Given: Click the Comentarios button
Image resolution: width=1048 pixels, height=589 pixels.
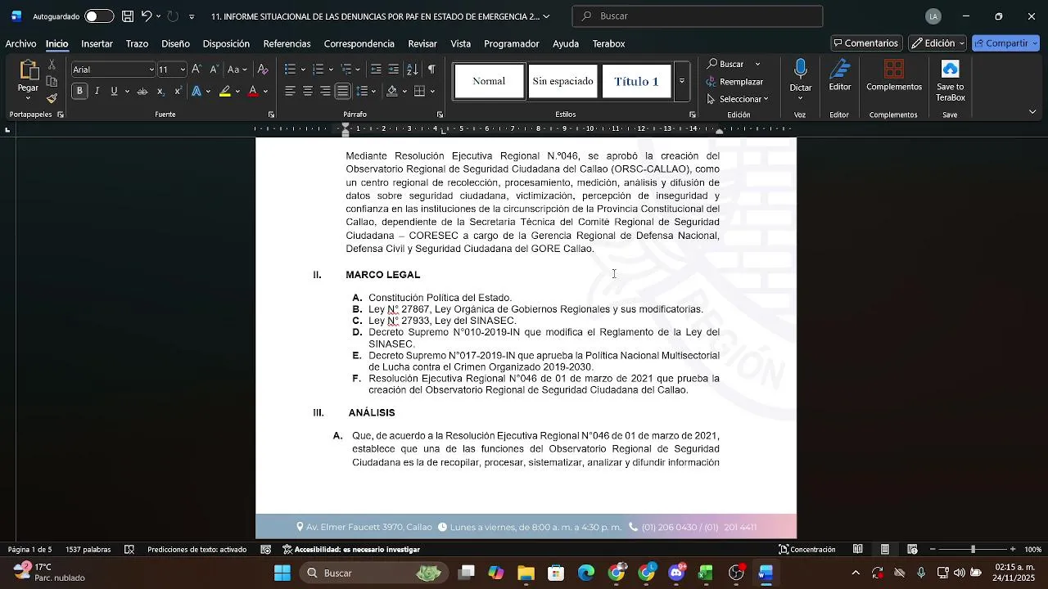Looking at the screenshot, I should 866,43.
